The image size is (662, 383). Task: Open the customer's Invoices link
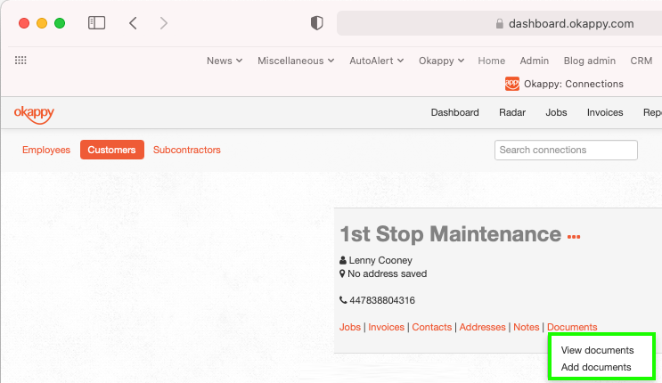[387, 327]
